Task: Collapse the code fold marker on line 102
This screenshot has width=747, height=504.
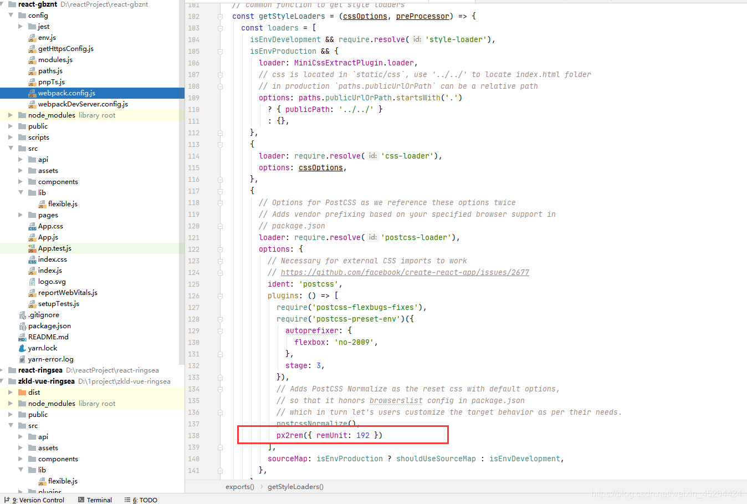Action: pos(220,17)
